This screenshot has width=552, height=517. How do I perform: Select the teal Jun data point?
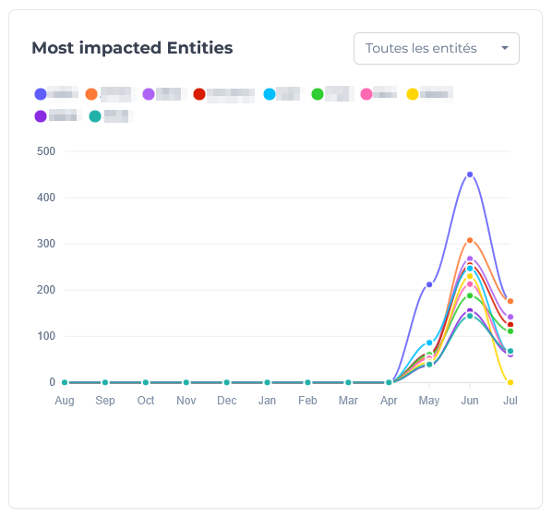pyautogui.click(x=470, y=316)
